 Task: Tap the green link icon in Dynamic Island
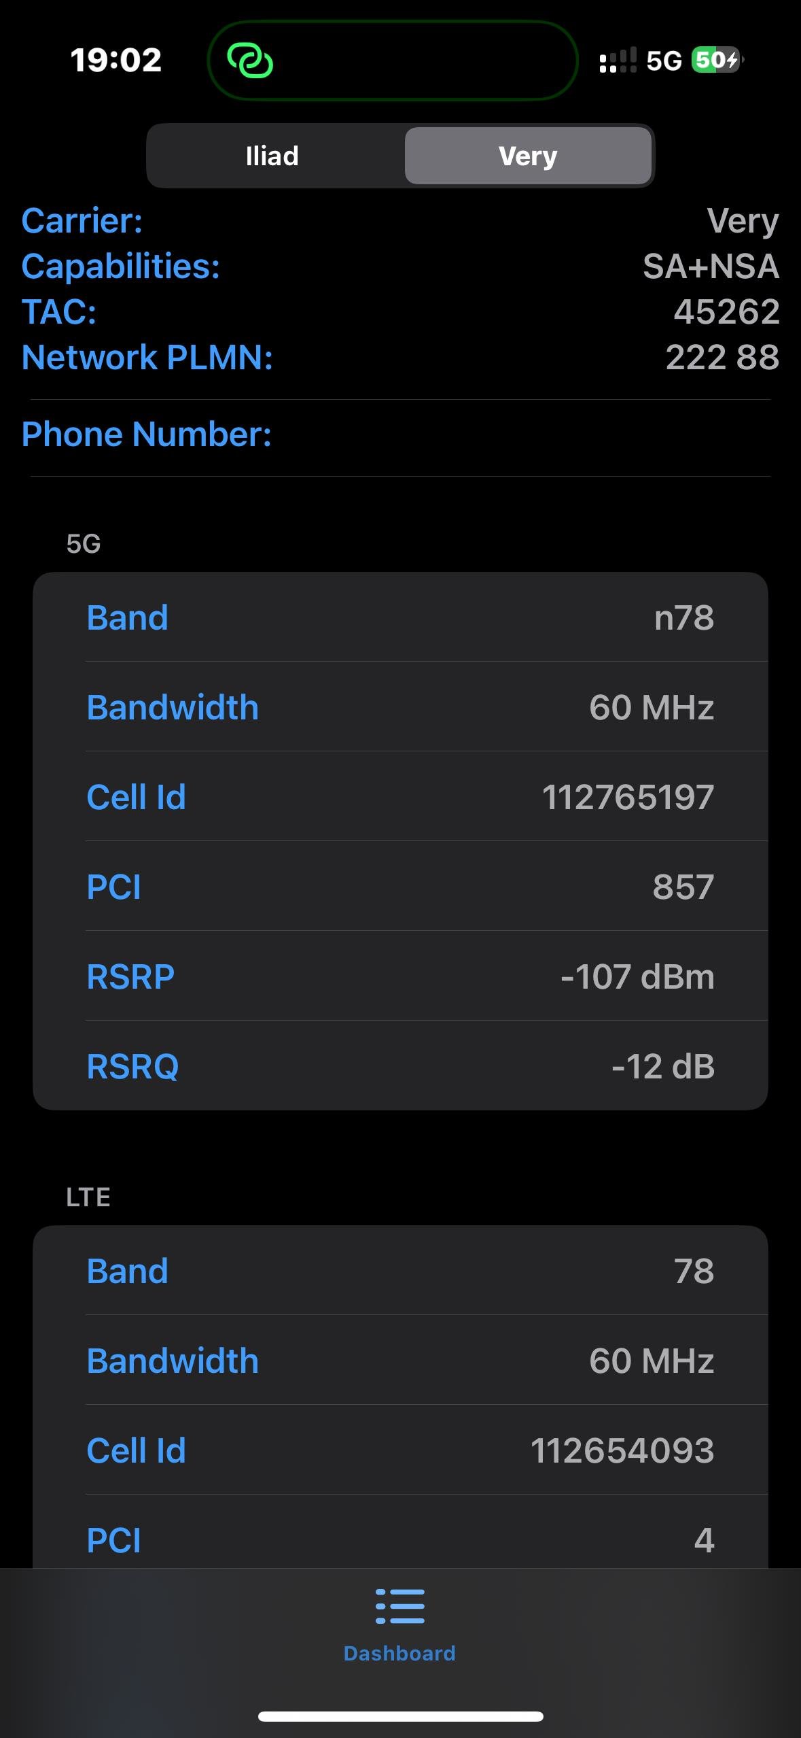point(250,61)
